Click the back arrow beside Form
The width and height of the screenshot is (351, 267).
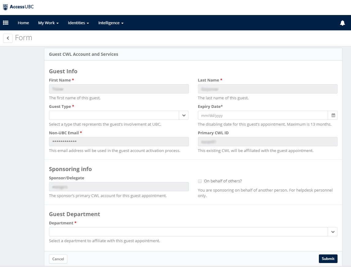click(x=8, y=38)
